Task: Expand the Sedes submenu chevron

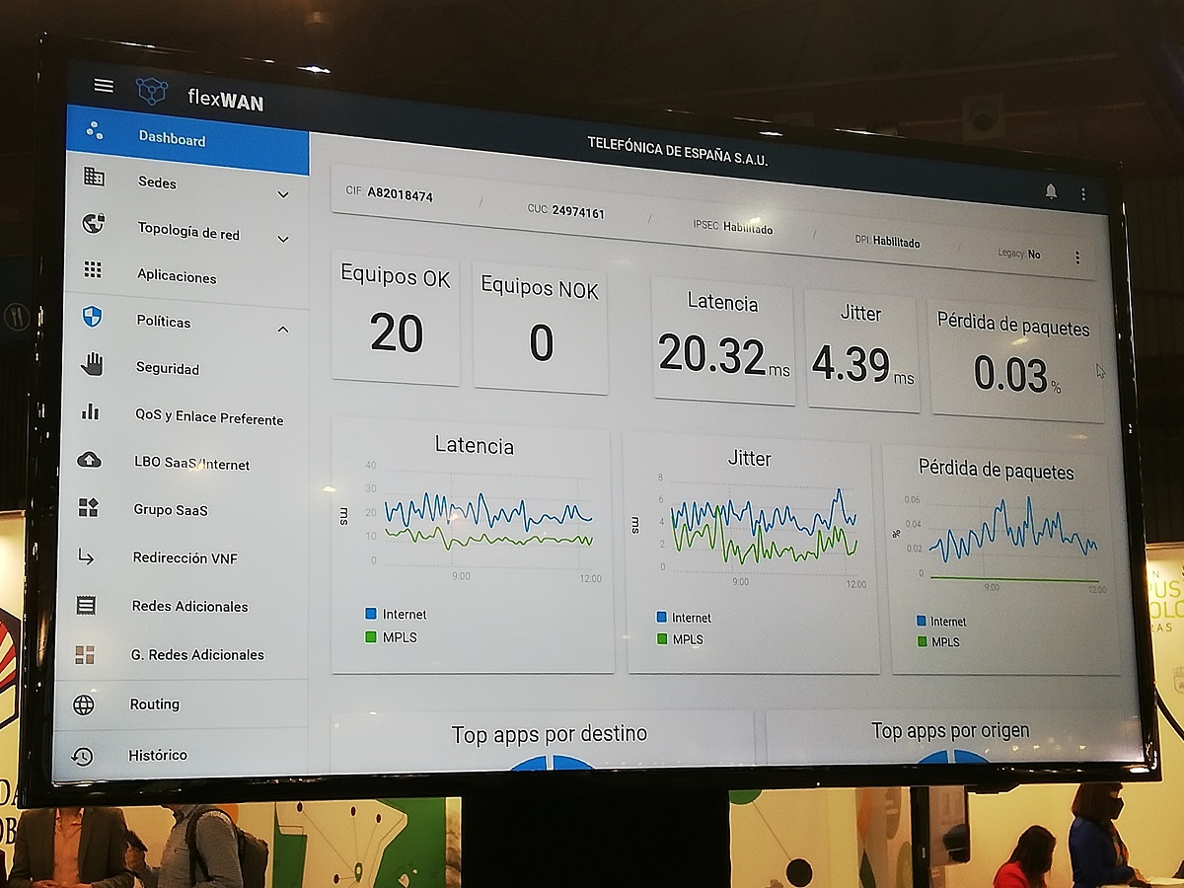Action: pyautogui.click(x=283, y=194)
